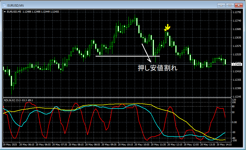The width and height of the screenshot is (246, 150).
Task: Select the -50 level on the indicator scale
Action: (x=234, y=132)
